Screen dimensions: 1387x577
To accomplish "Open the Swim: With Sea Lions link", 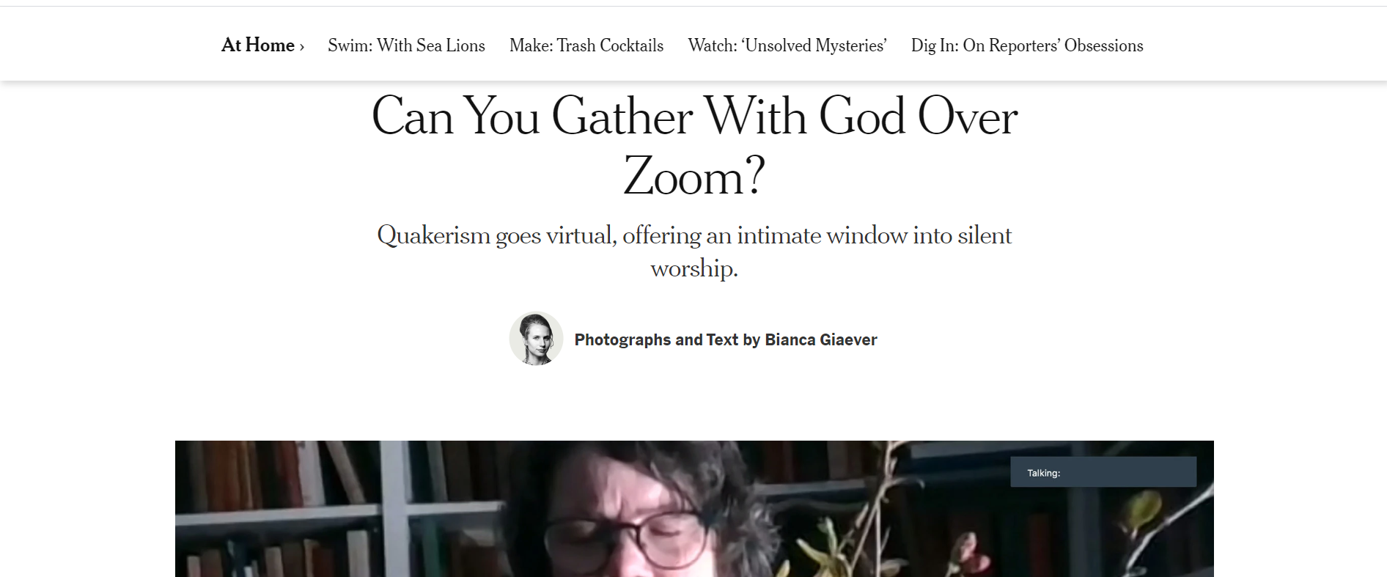I will pyautogui.click(x=406, y=45).
